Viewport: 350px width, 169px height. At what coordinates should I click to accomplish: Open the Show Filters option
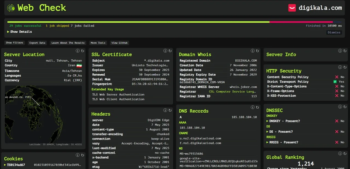14,43
